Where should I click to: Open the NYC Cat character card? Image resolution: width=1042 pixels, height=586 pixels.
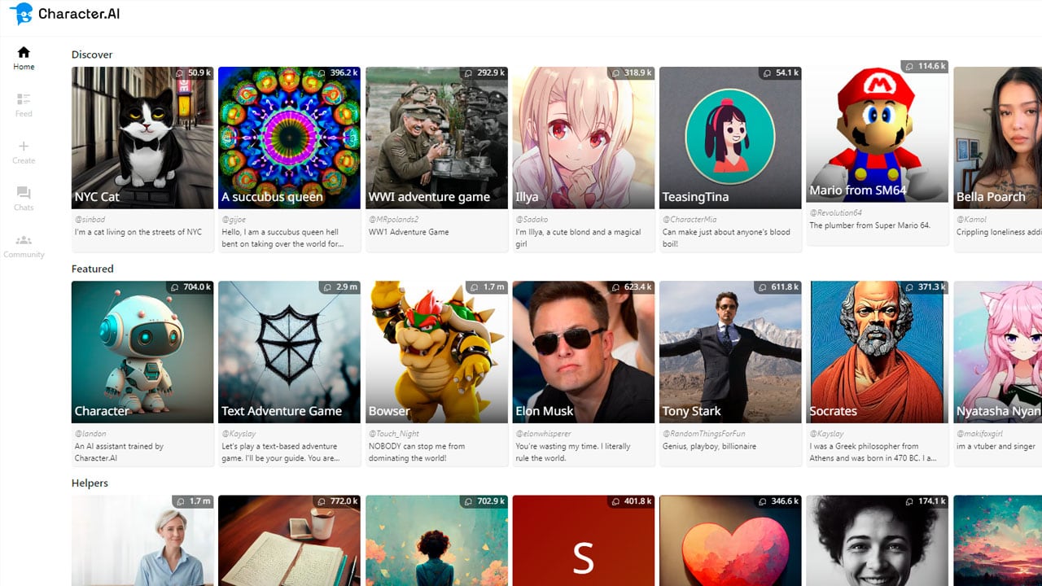coord(142,138)
